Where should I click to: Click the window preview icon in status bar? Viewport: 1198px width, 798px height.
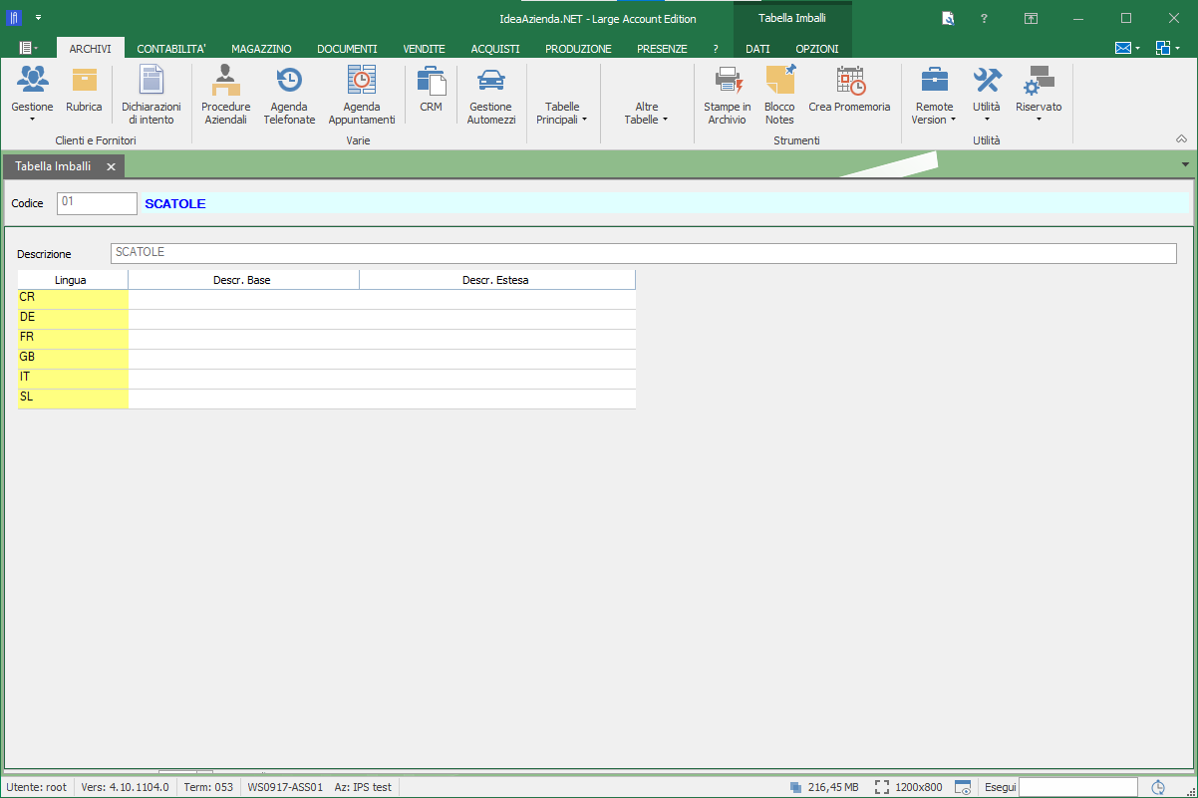[963, 787]
